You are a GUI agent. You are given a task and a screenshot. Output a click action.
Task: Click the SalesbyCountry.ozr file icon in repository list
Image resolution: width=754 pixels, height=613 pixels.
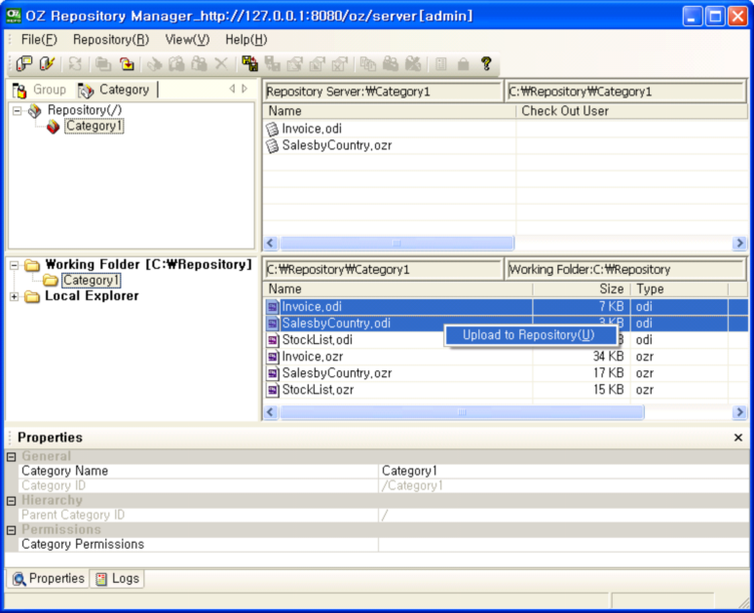[272, 146]
